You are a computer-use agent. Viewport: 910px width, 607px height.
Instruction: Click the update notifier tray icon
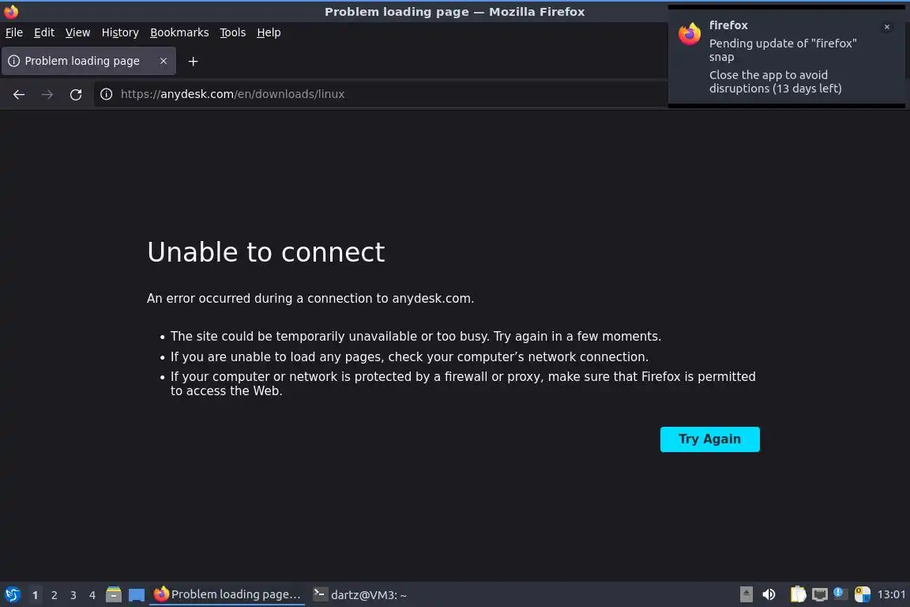click(840, 594)
